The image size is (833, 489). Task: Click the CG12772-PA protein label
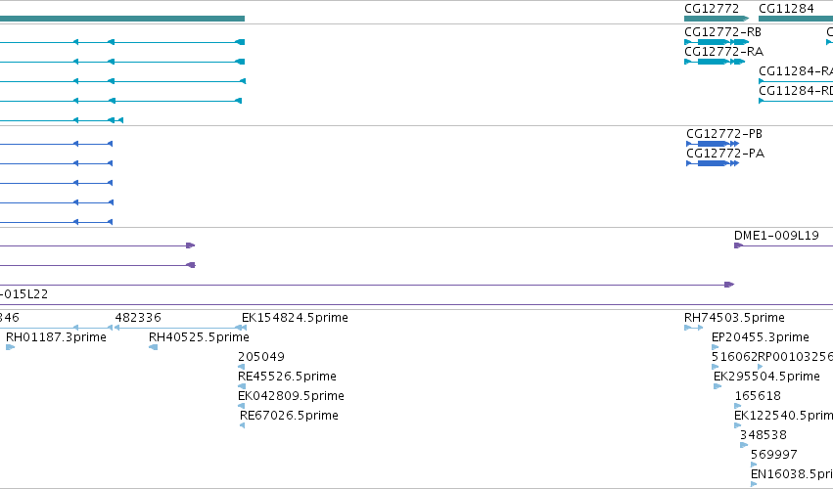coord(725,154)
